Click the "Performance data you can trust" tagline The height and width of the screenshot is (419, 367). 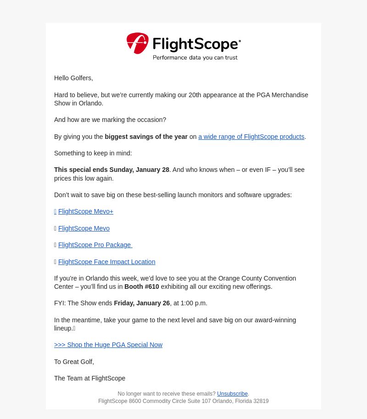[195, 57]
